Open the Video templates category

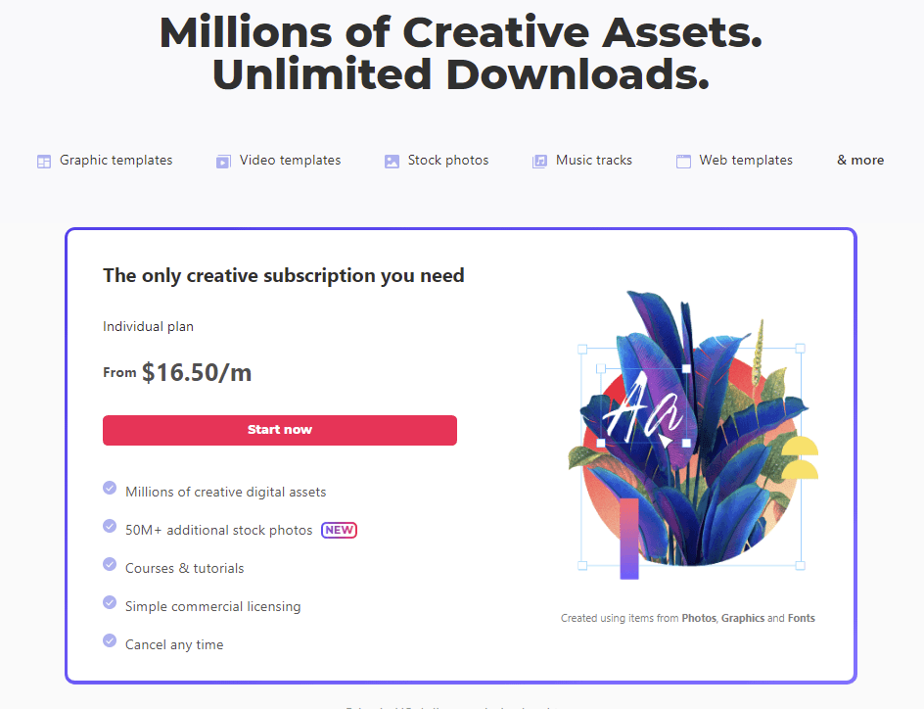pos(290,161)
